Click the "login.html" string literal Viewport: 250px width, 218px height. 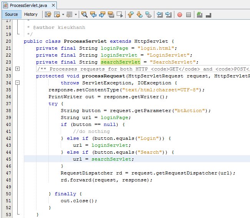pos(156,48)
